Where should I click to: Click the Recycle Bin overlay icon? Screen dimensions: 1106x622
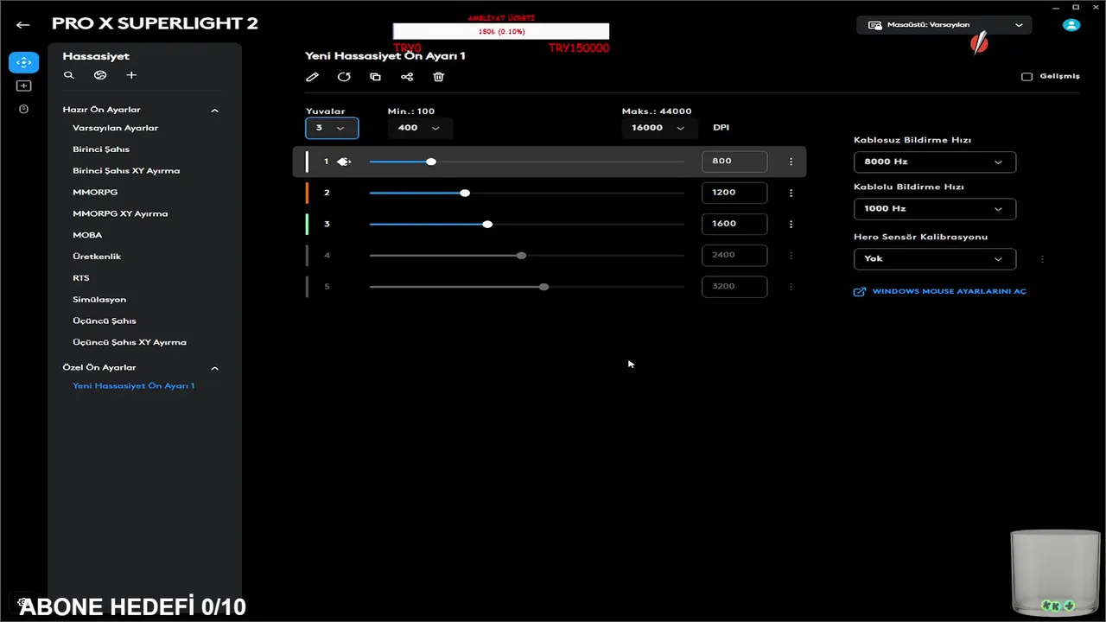[x=1056, y=574]
